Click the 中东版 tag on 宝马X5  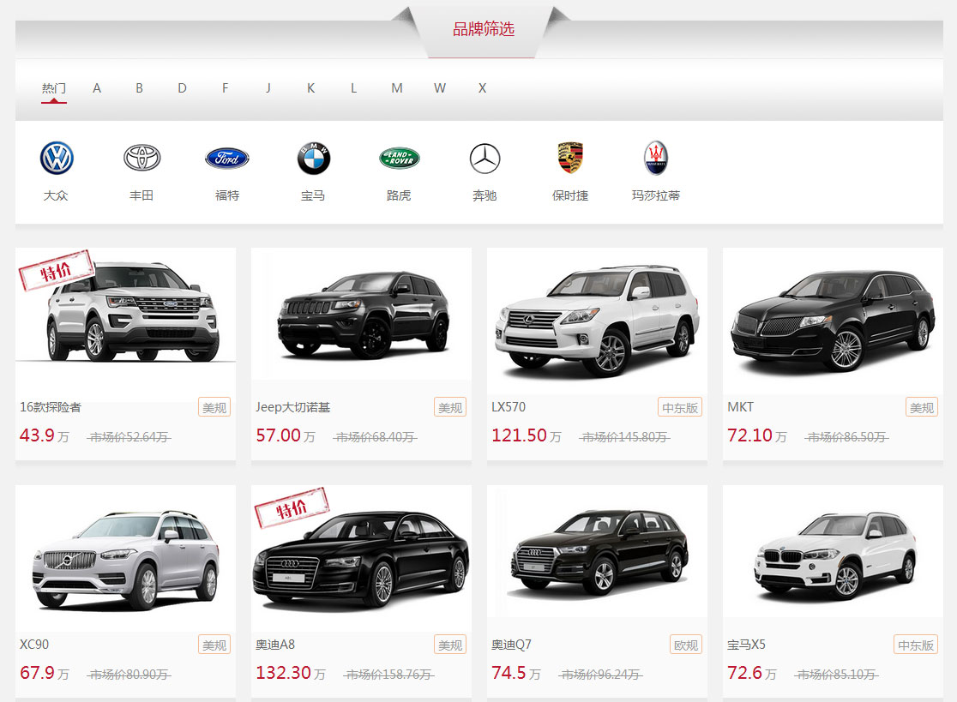coord(916,645)
